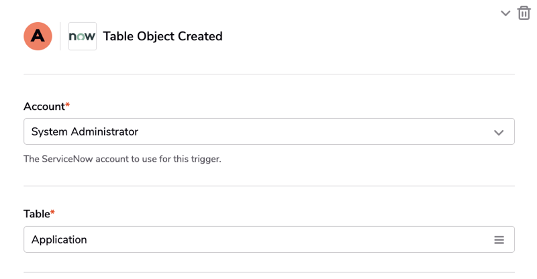This screenshot has width=537, height=279.
Task: Open the System Administrator account selector
Action: coord(269,131)
